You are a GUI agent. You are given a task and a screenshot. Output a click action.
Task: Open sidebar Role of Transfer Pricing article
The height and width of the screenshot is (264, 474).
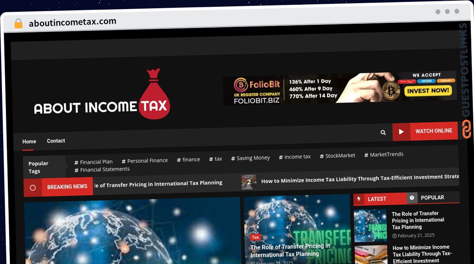tap(418, 220)
